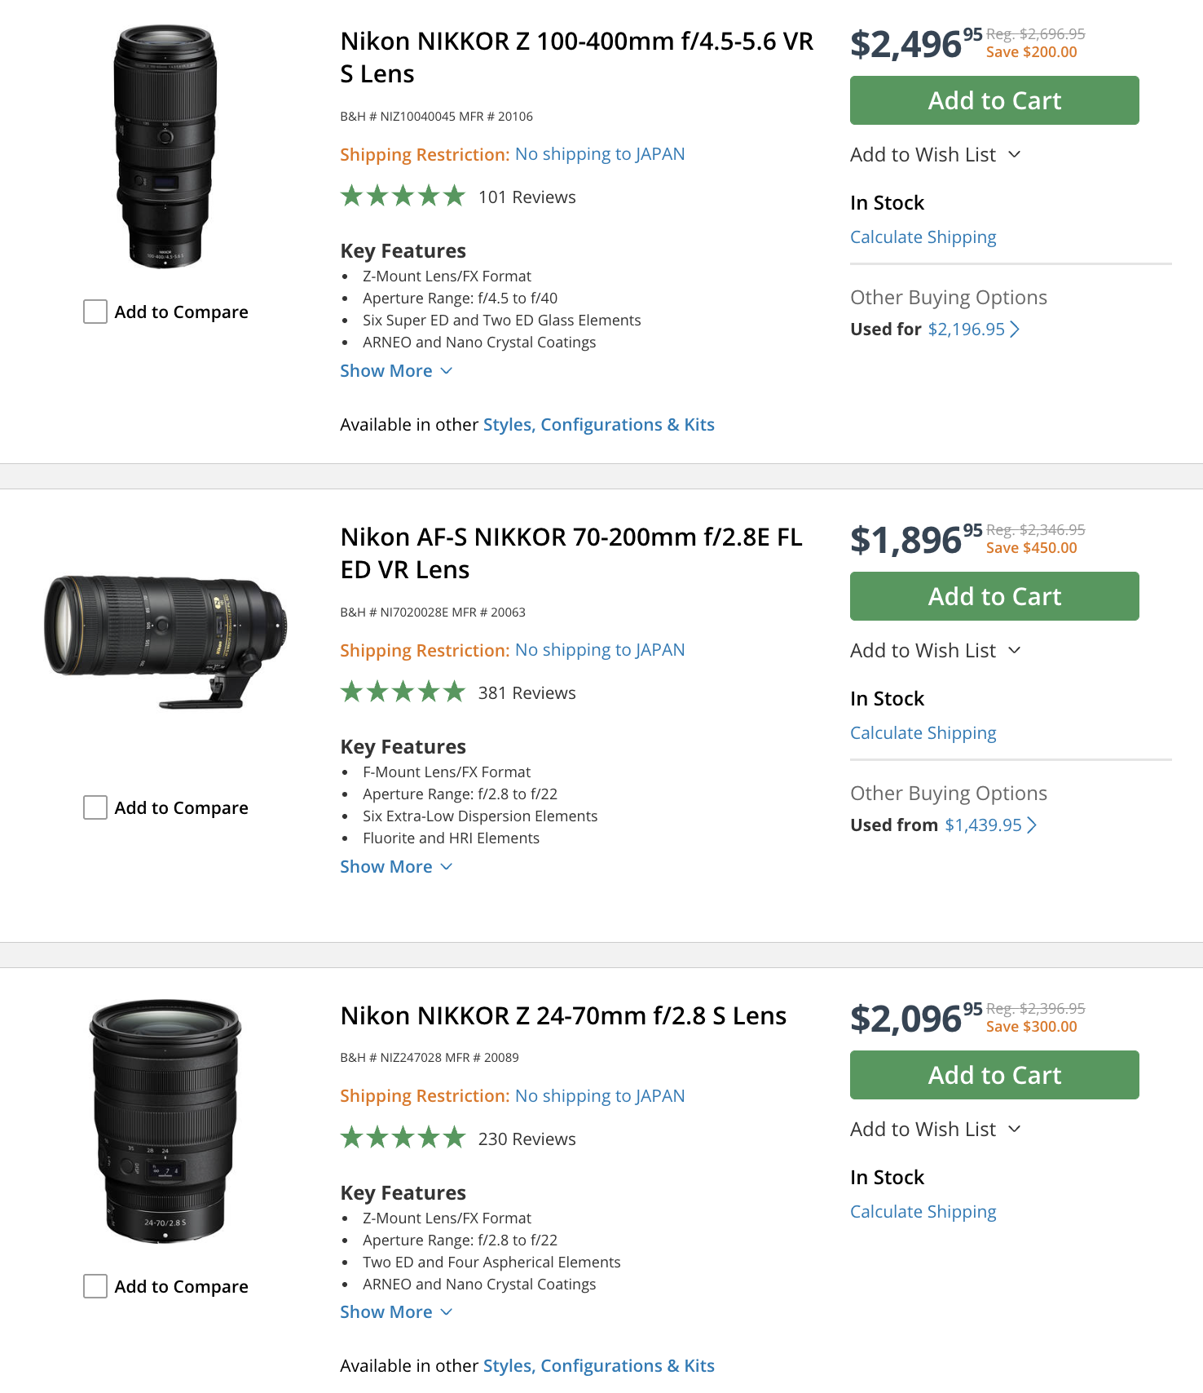The height and width of the screenshot is (1393, 1203).
Task: Enable Add to Compare for 24-70mm lens
Action: point(95,1286)
